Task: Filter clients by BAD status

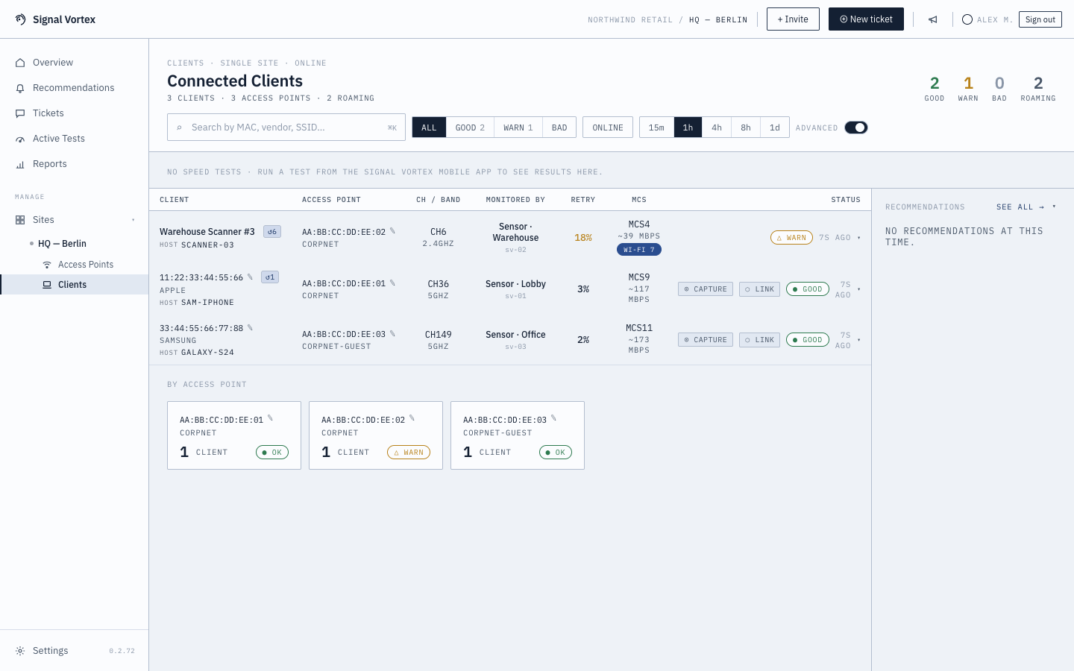Action: pos(559,127)
